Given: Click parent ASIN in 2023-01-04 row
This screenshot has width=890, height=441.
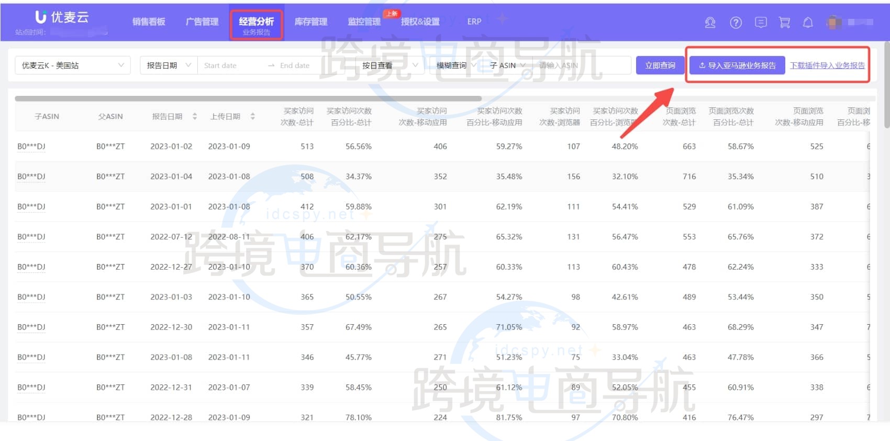Looking at the screenshot, I should 110,177.
